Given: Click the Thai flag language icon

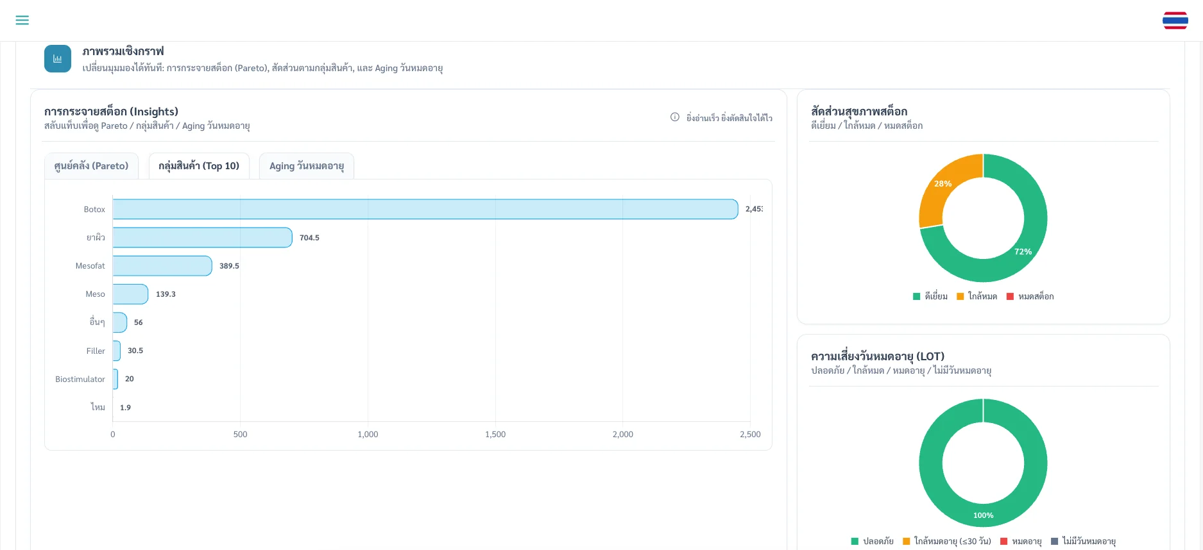Looking at the screenshot, I should pyautogui.click(x=1175, y=21).
